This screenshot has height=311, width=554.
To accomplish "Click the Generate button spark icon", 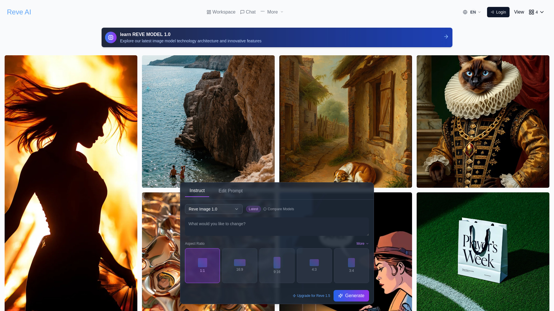I will coord(340,295).
